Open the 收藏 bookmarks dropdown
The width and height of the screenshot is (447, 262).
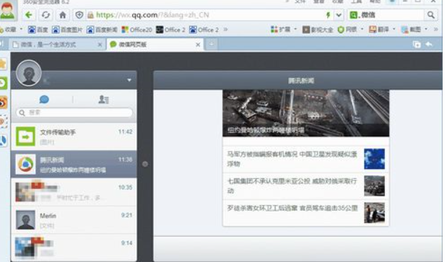(x=11, y=30)
